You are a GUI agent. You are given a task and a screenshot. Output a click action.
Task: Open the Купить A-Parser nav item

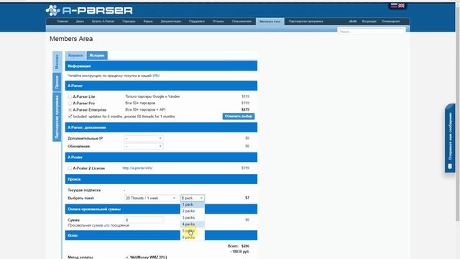[x=103, y=22]
